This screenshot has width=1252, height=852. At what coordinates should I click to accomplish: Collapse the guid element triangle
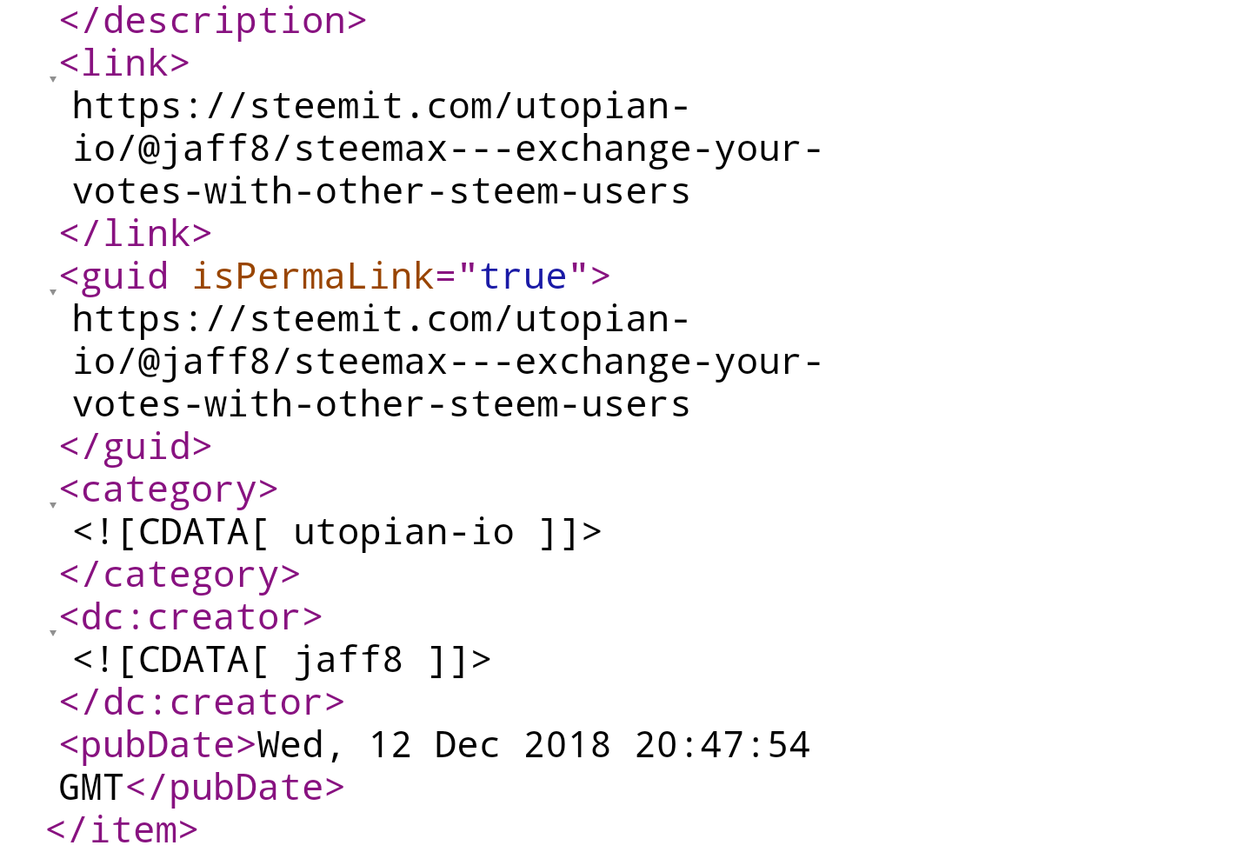53,291
